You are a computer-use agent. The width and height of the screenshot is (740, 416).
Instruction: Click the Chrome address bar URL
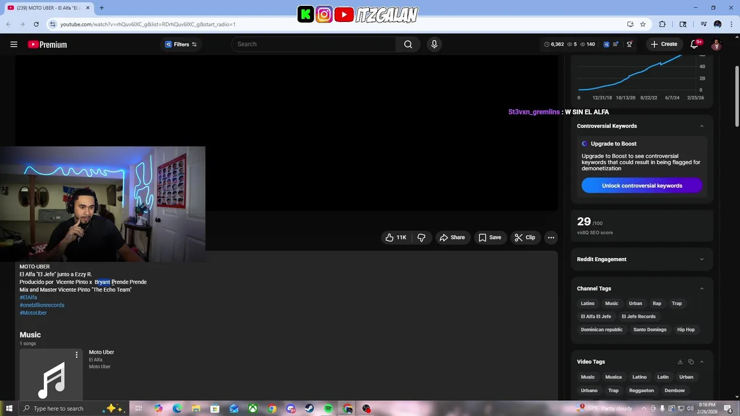click(x=148, y=24)
